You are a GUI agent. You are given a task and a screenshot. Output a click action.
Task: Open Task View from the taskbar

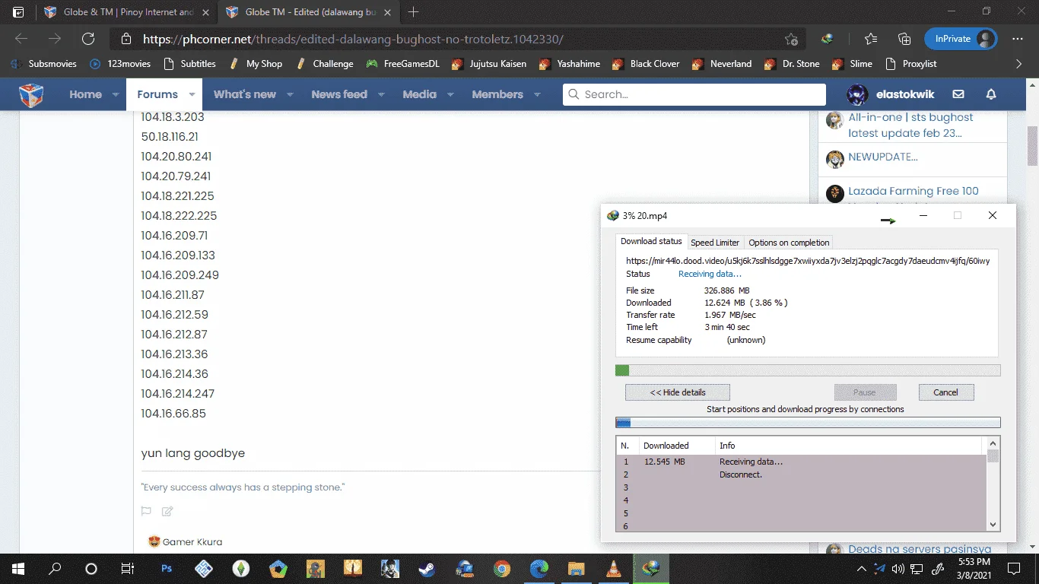128,568
